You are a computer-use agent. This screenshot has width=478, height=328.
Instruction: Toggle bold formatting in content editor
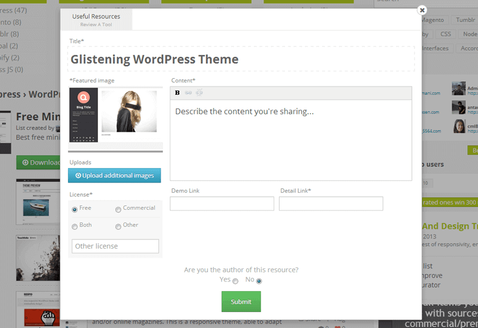(x=177, y=93)
